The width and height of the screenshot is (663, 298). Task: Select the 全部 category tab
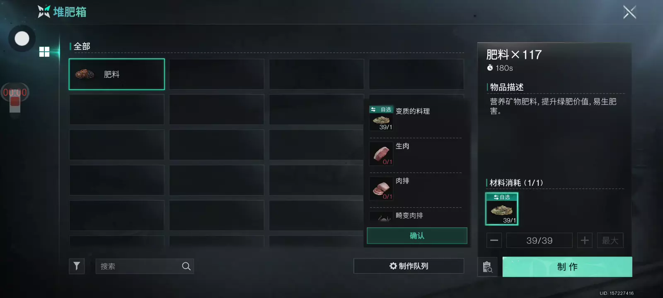(x=82, y=46)
